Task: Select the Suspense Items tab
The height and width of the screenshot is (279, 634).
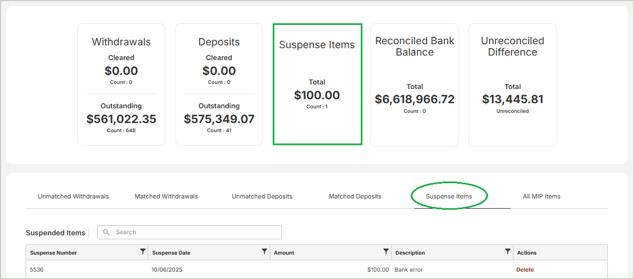Action: 449,196
